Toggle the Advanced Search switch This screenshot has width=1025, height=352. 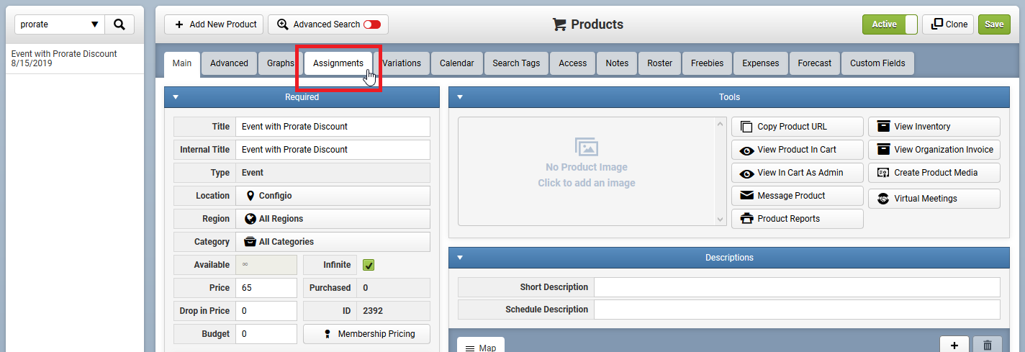(372, 24)
